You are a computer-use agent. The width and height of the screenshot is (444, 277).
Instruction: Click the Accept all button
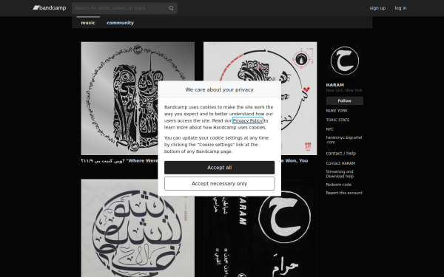pyautogui.click(x=220, y=168)
